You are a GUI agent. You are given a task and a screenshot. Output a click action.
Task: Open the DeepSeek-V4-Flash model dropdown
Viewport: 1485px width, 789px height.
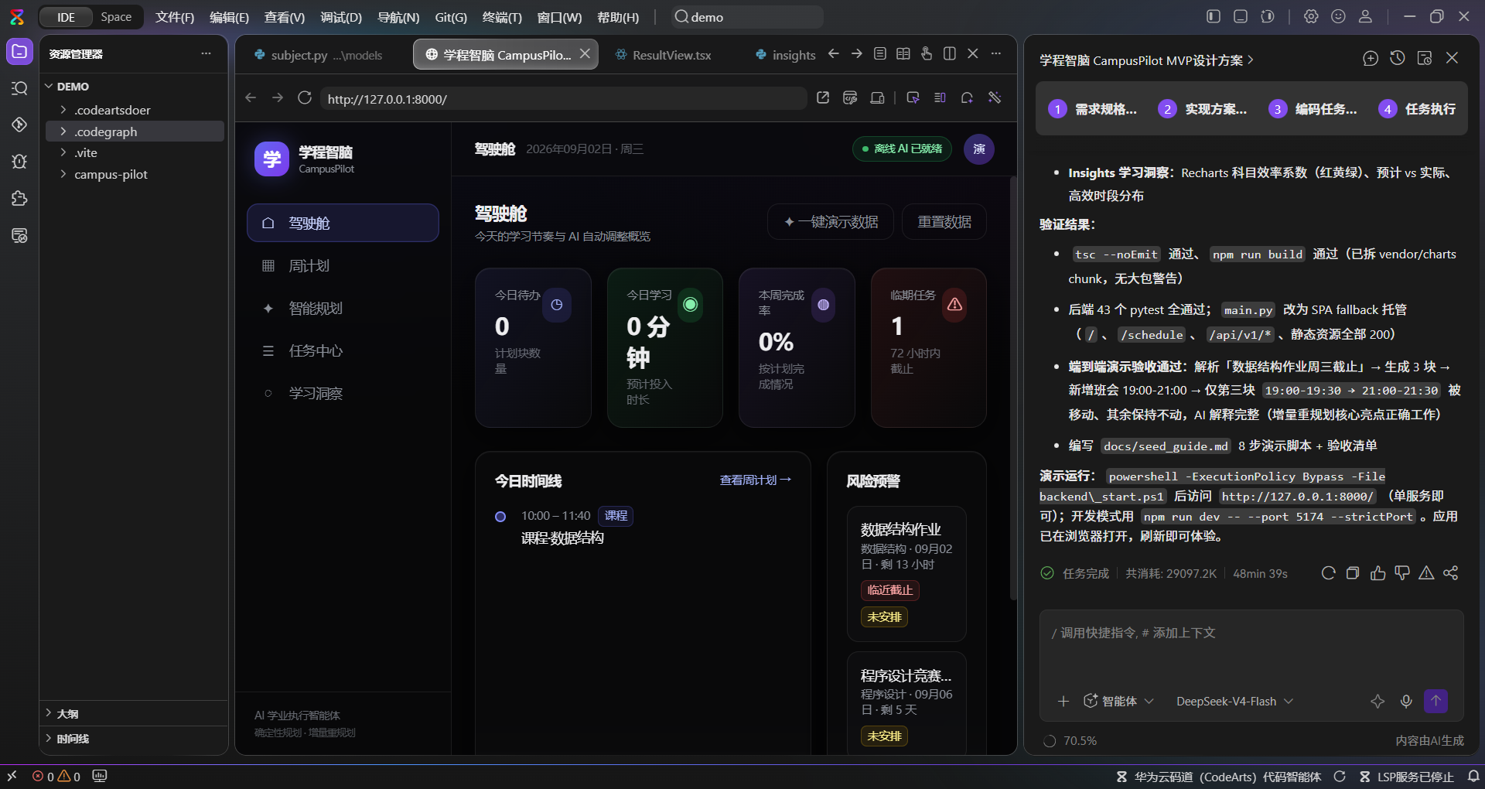click(1234, 701)
